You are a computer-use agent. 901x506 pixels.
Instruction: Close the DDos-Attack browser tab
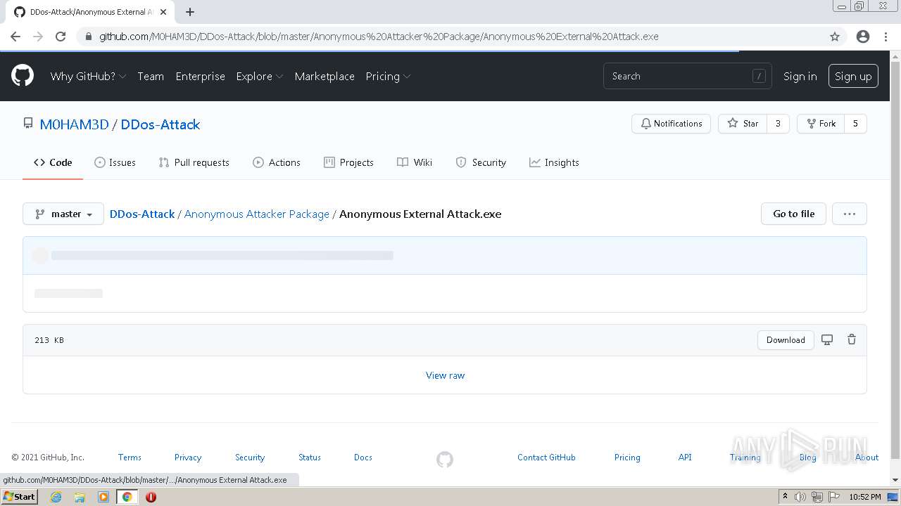163,12
